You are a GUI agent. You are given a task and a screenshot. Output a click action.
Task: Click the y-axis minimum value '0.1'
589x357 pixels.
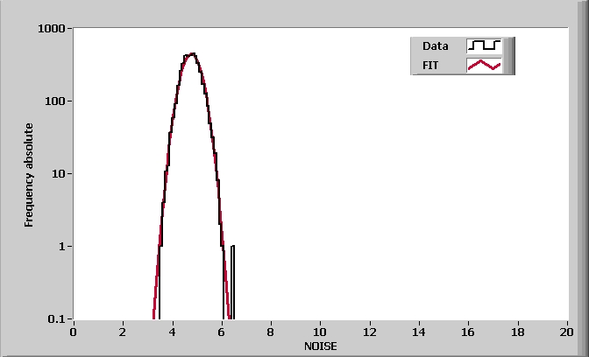coord(56,319)
